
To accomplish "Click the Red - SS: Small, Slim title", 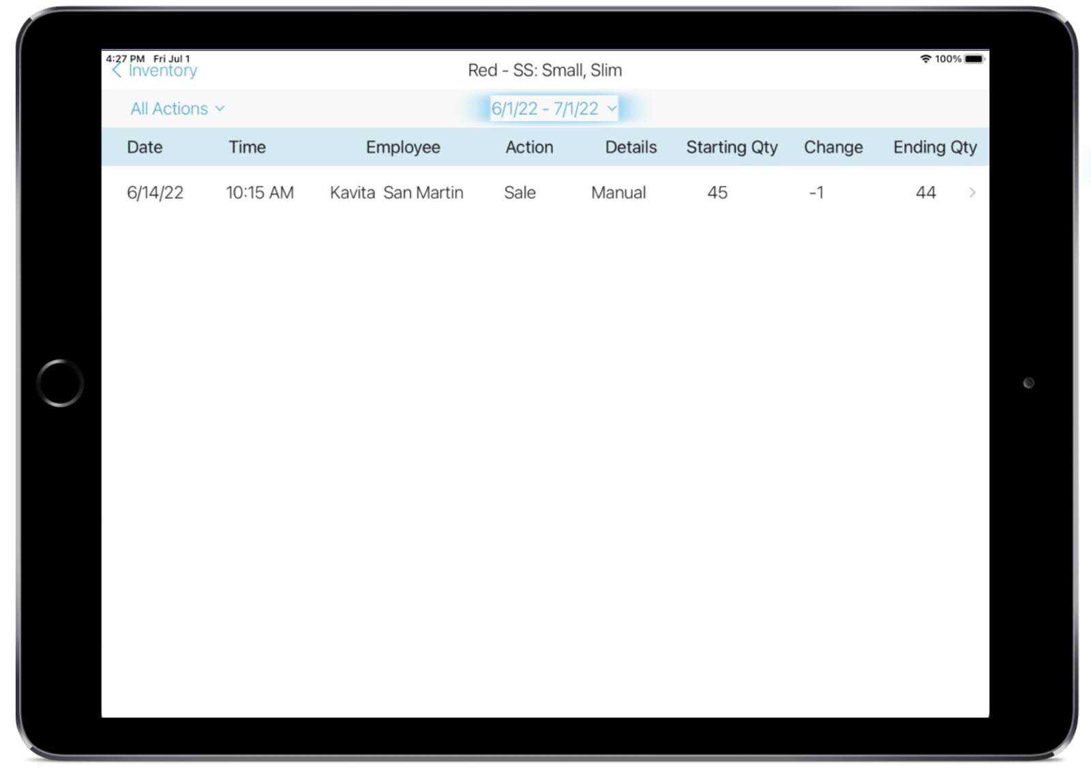I will pos(544,70).
